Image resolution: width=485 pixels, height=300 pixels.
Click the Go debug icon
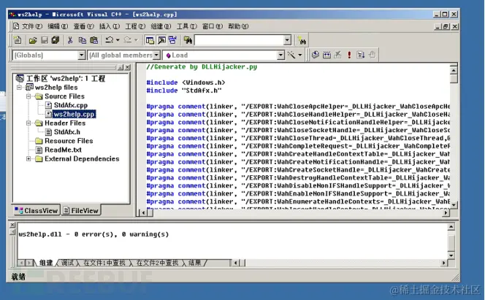point(360,55)
